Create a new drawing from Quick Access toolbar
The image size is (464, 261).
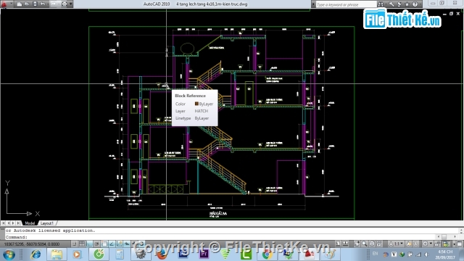pos(20,4)
